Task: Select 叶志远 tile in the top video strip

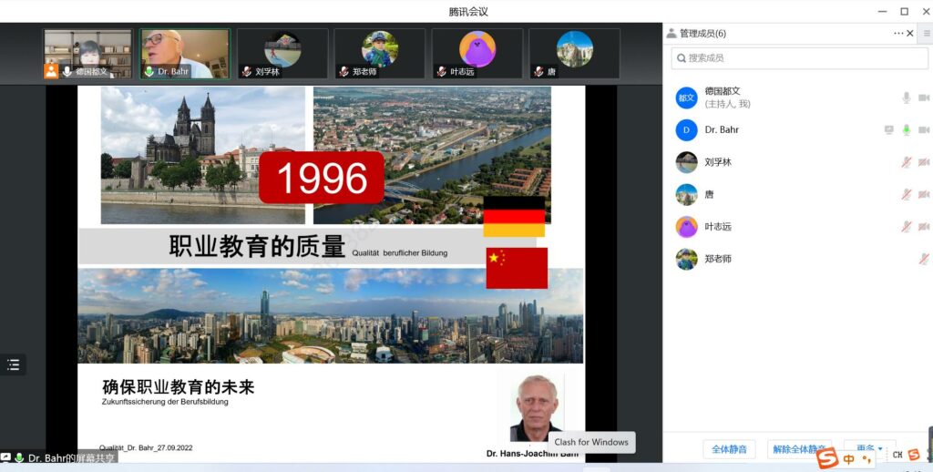Action: 477,54
